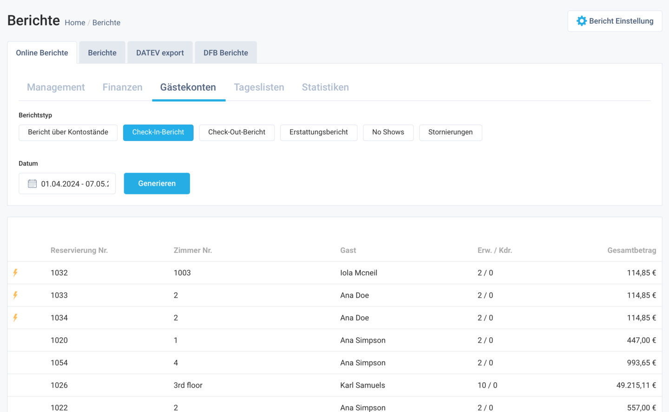The height and width of the screenshot is (412, 669).
Task: Open the Bericht Einstellung button
Action: tap(615, 21)
